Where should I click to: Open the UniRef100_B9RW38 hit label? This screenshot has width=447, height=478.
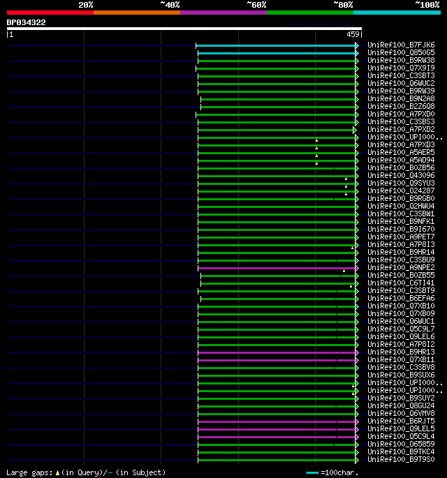point(401,60)
